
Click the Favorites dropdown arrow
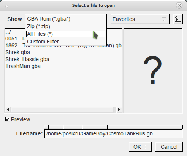(x=164, y=19)
